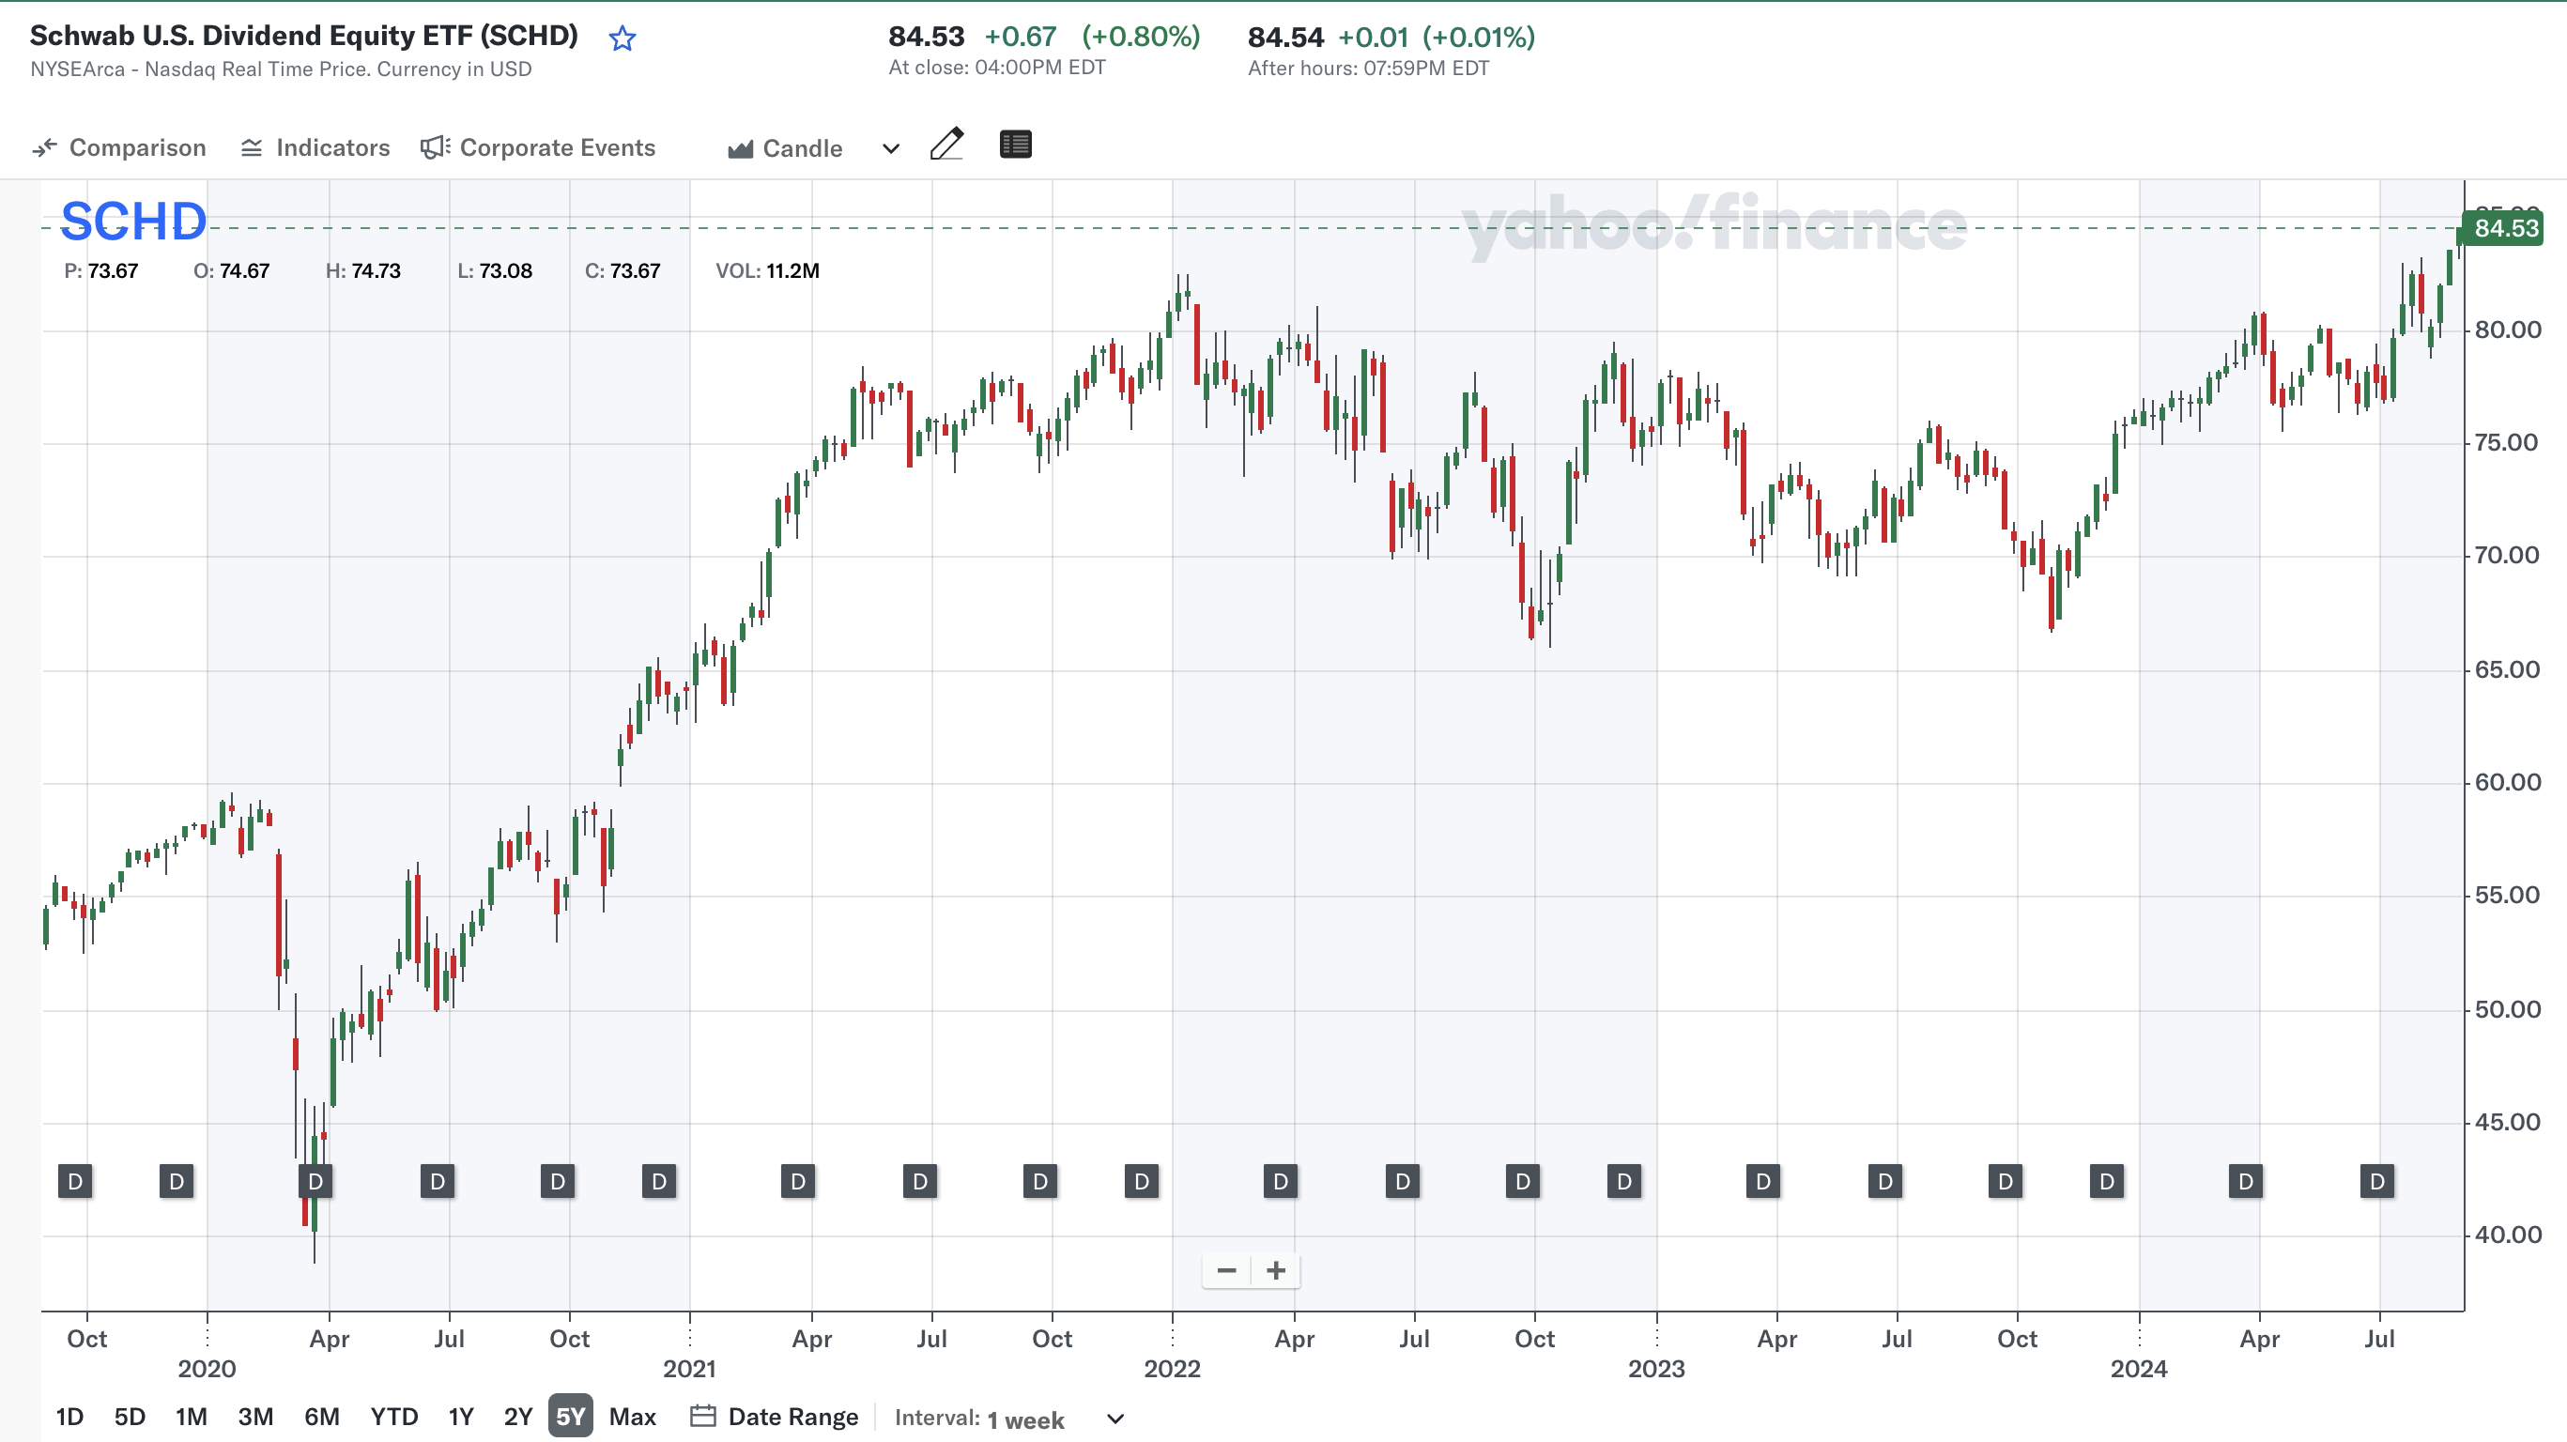Star SCHD to add to watchlist

[621, 37]
